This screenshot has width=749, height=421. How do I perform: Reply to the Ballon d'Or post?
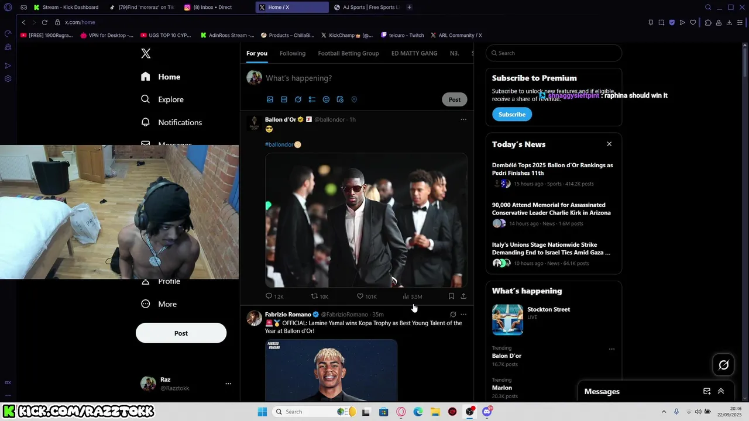click(274, 296)
